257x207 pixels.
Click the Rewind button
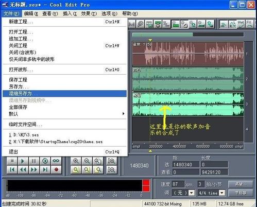pyautogui.click(x=23, y=170)
